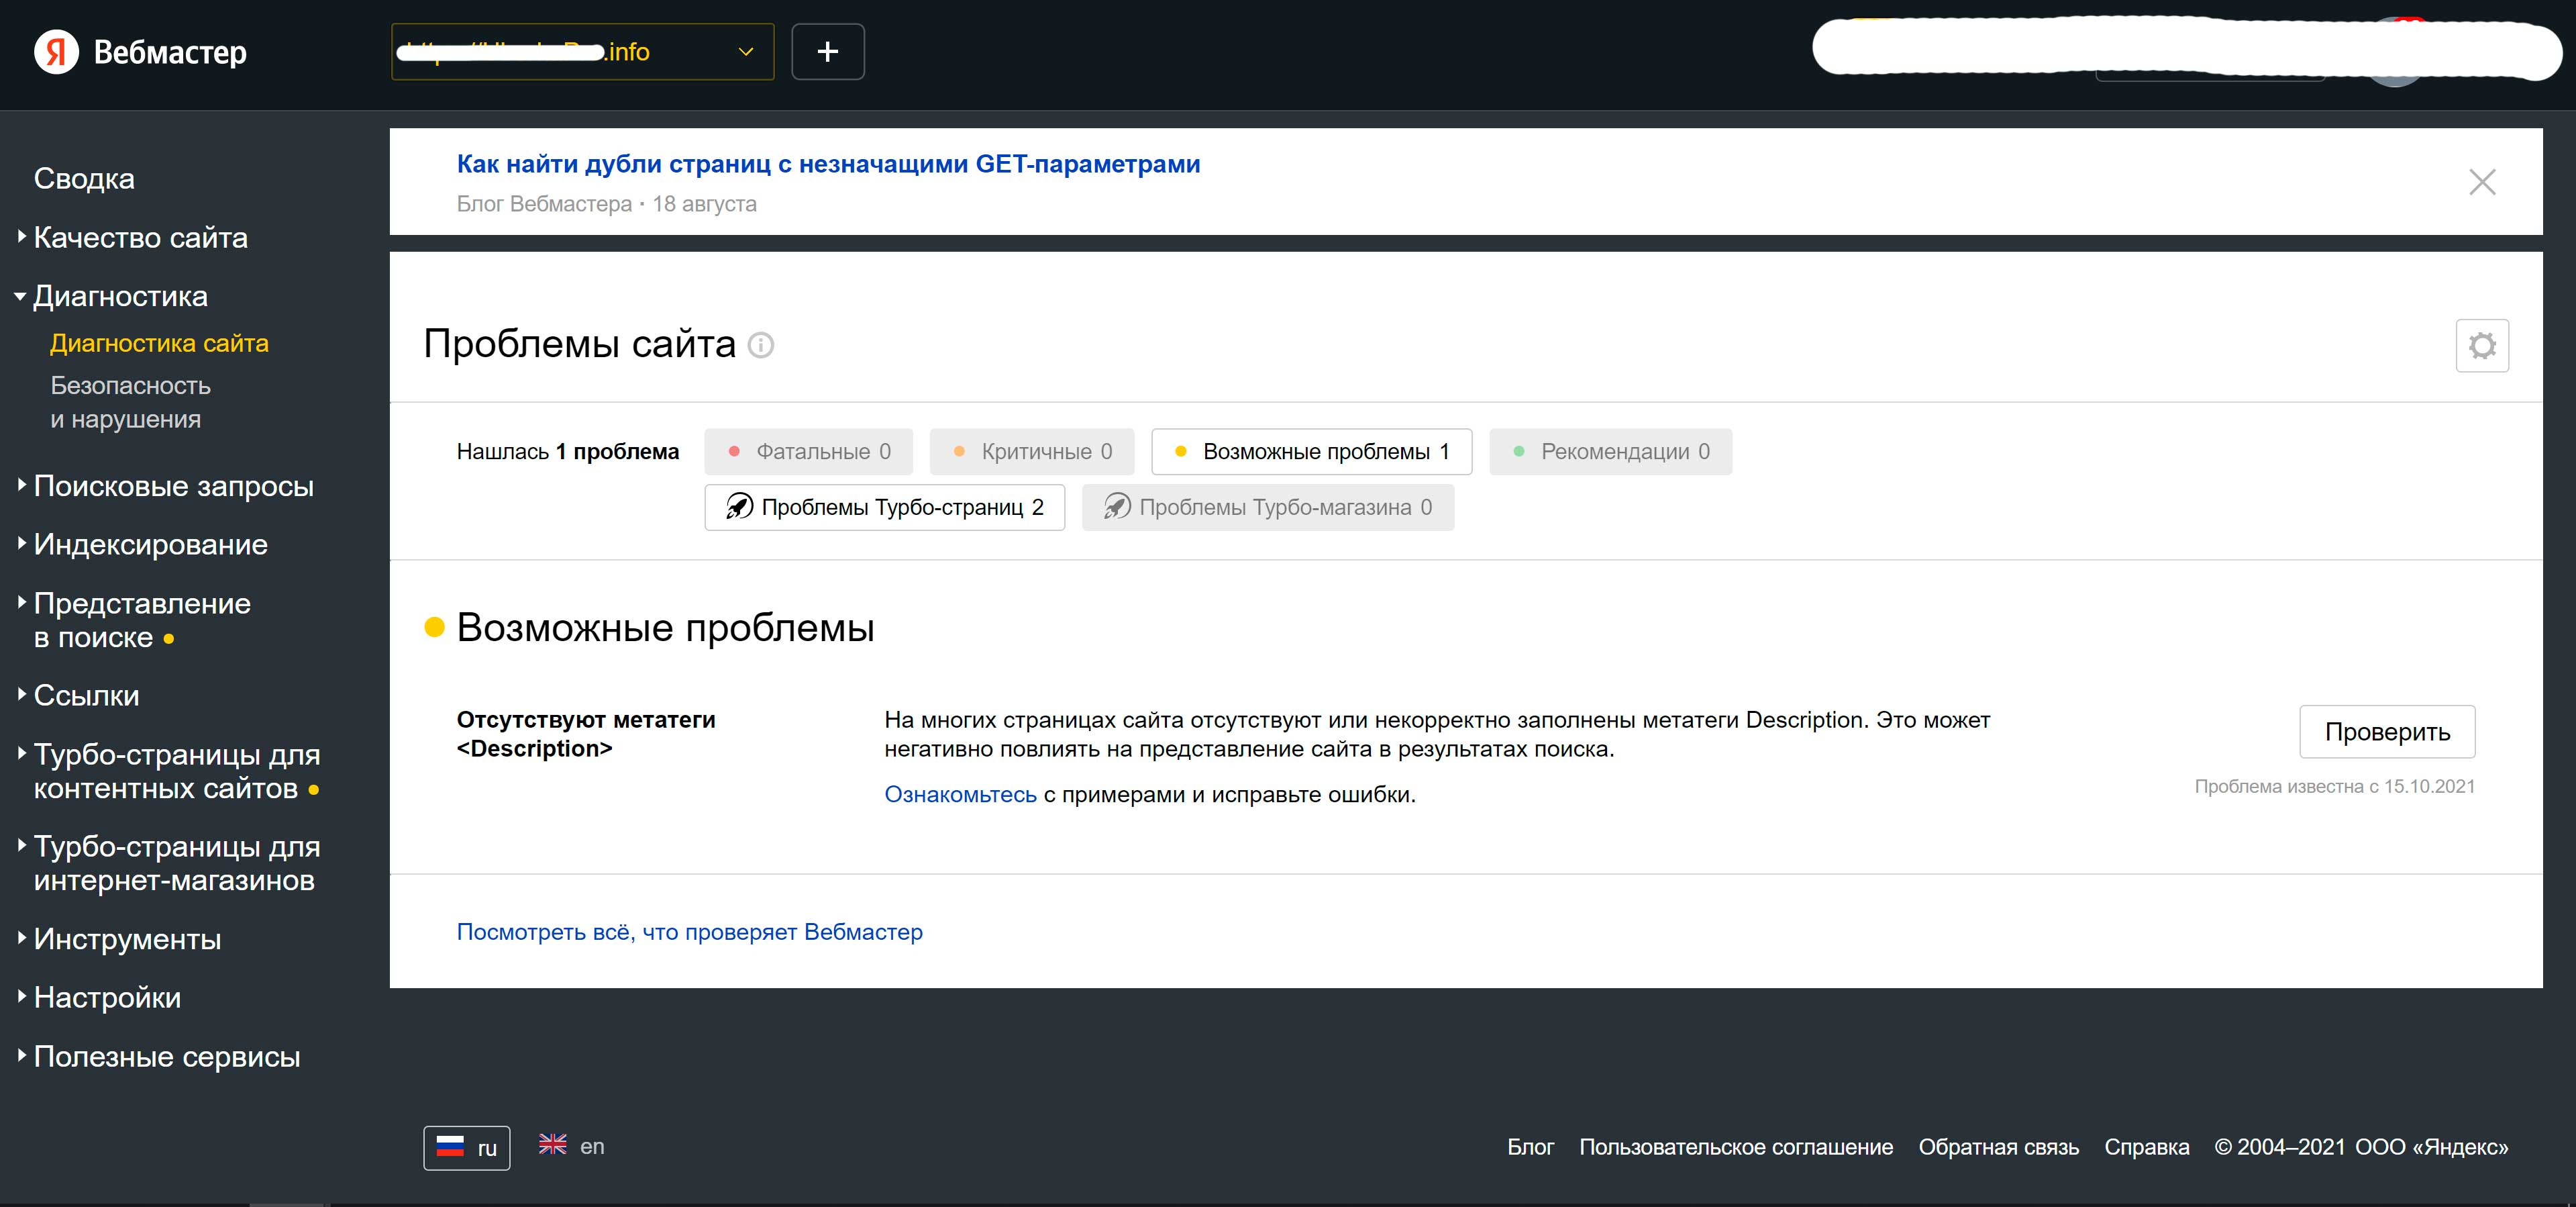The width and height of the screenshot is (2576, 1207).
Task: Toggle the Проблемы Турбо-страниц filter
Action: pos(884,508)
